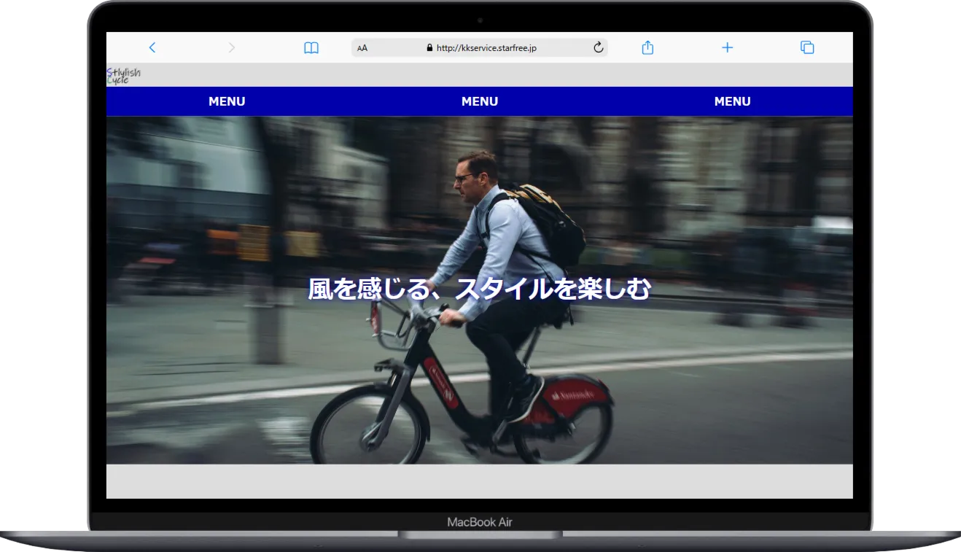
Task: Click the rightmost MENU item
Action: point(732,101)
